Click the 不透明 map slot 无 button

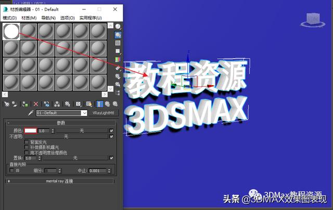(66, 136)
